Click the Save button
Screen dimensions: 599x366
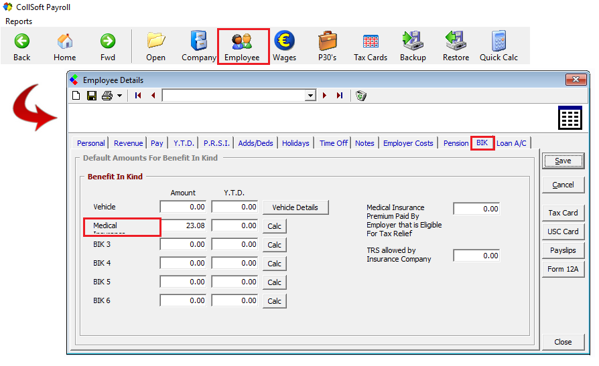pos(563,161)
